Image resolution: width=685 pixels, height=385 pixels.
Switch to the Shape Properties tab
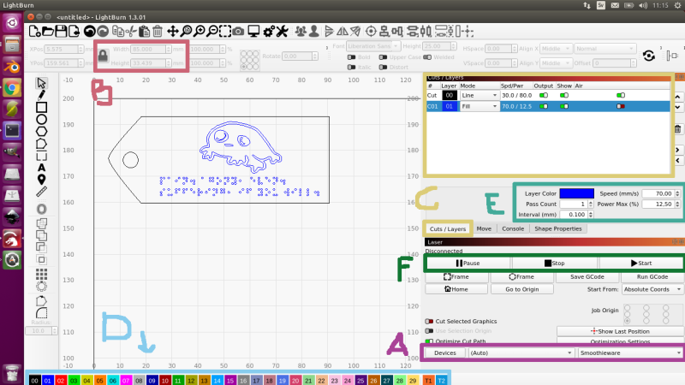tap(558, 228)
